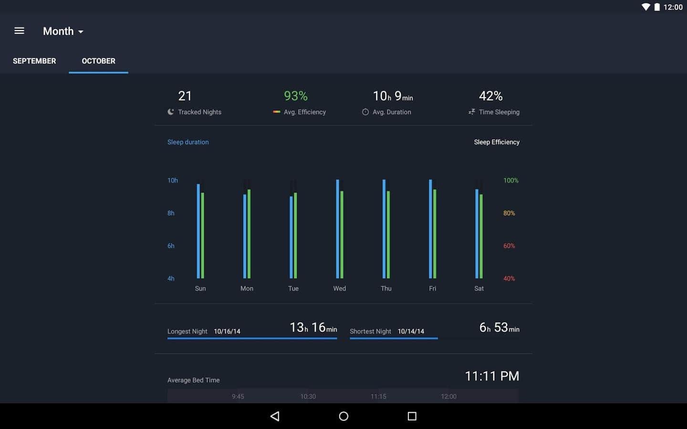
Task: Select the Wed bars in the chart
Action: coord(340,229)
